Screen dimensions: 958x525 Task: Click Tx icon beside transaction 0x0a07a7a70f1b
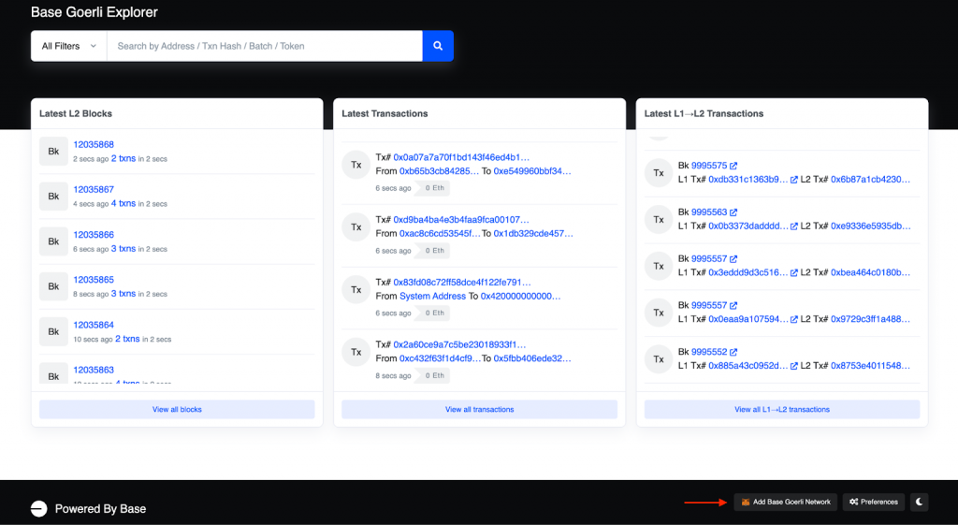356,165
